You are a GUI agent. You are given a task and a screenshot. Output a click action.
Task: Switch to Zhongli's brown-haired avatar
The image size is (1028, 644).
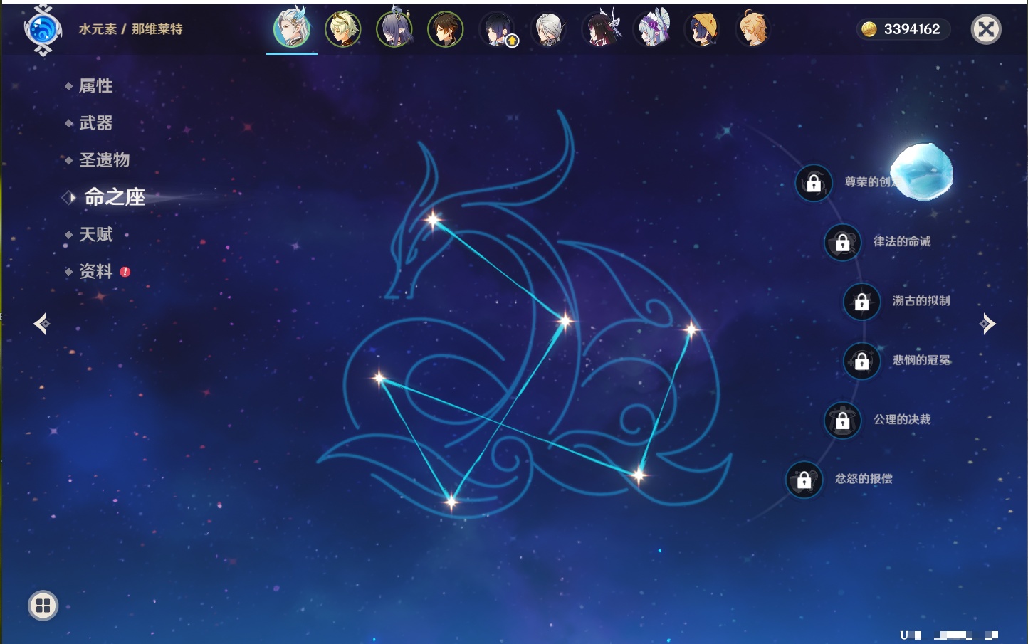[x=446, y=29]
